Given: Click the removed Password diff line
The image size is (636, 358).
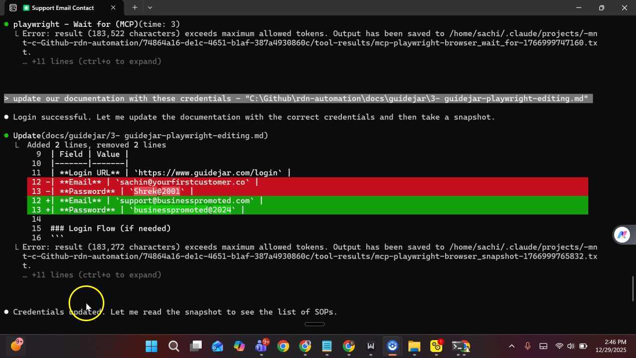Looking at the screenshot, I should 308,191.
